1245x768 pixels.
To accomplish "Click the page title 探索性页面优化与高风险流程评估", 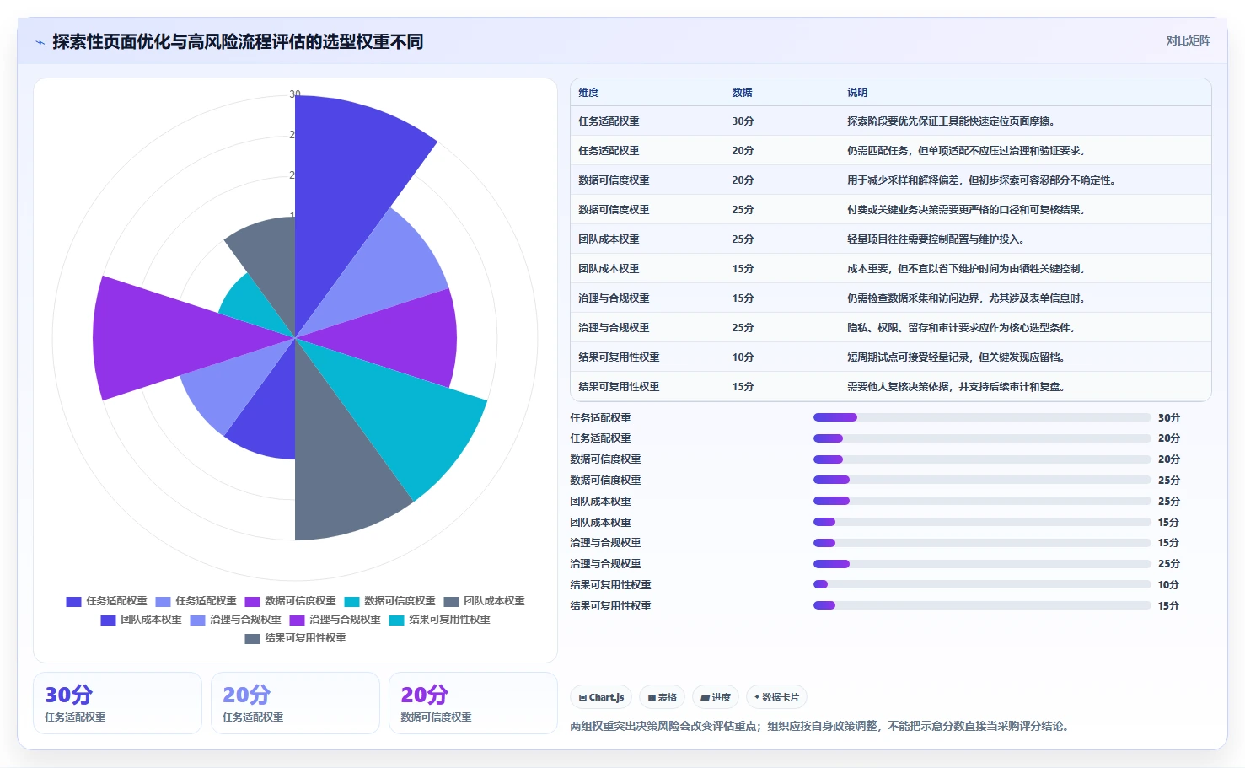I will tap(238, 41).
